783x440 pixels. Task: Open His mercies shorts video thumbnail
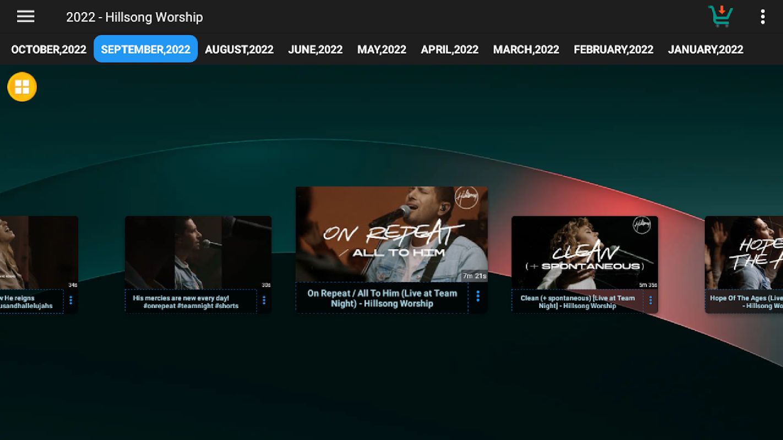pyautogui.click(x=198, y=252)
